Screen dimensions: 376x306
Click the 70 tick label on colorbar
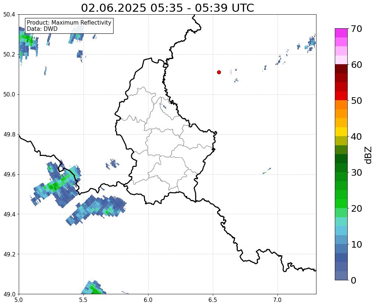pos(357,29)
